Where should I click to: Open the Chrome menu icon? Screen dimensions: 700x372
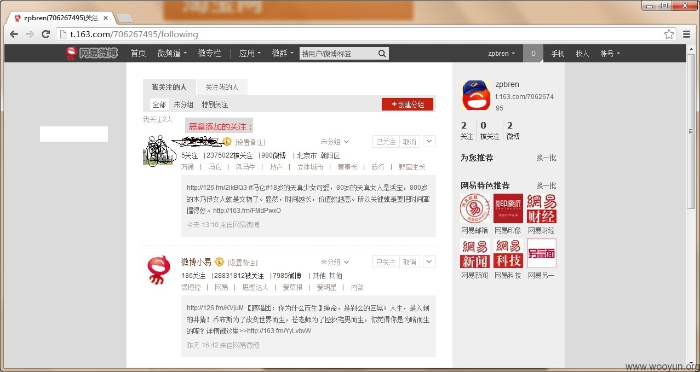tap(687, 34)
